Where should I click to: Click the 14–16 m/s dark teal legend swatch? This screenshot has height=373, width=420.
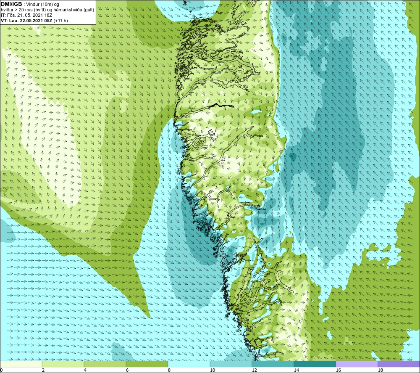click(x=315, y=364)
